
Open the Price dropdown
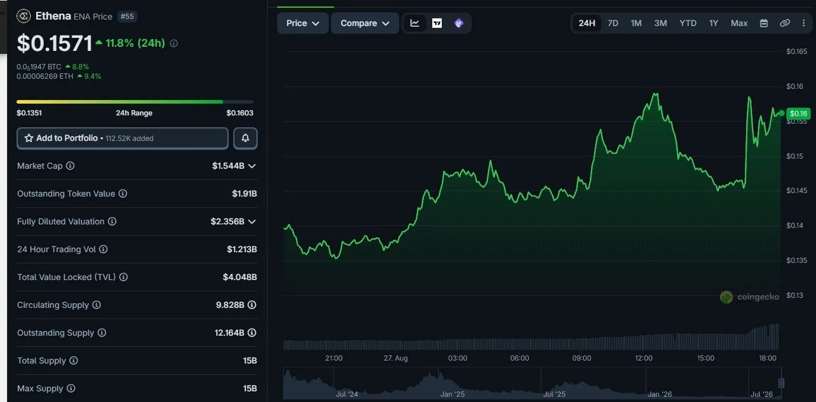click(303, 23)
